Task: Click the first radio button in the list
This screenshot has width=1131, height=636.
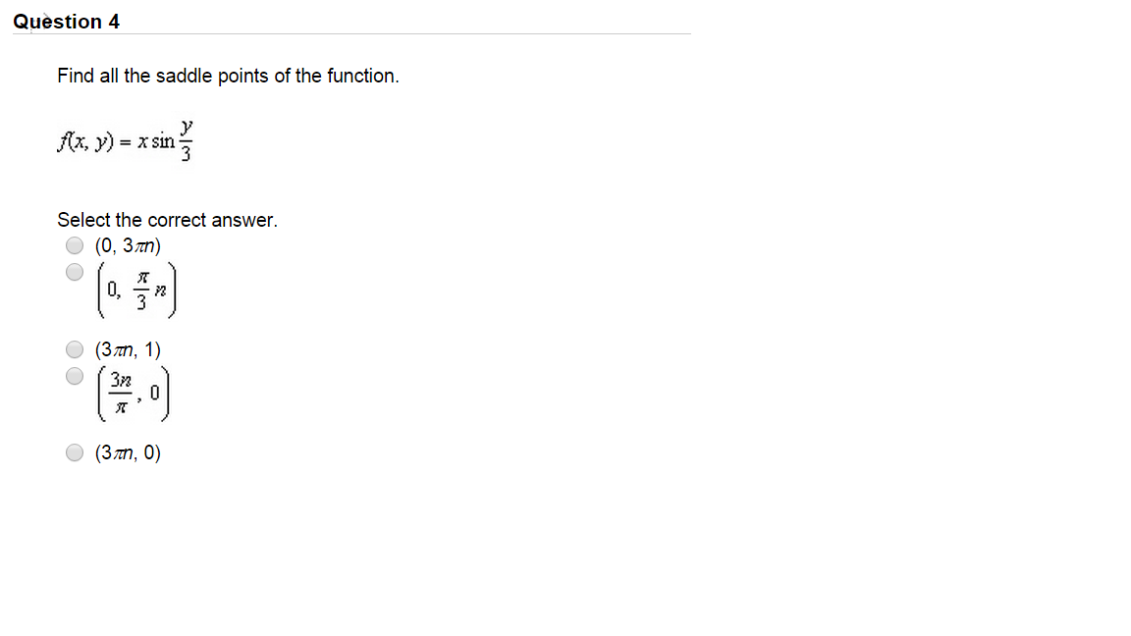Action: 74,245
